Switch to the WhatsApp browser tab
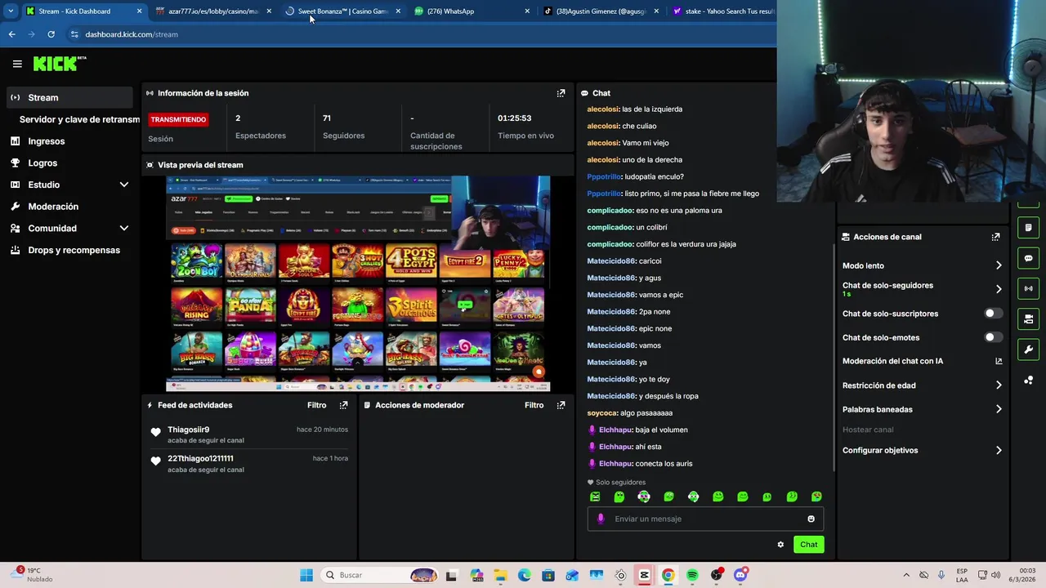 coord(472,11)
